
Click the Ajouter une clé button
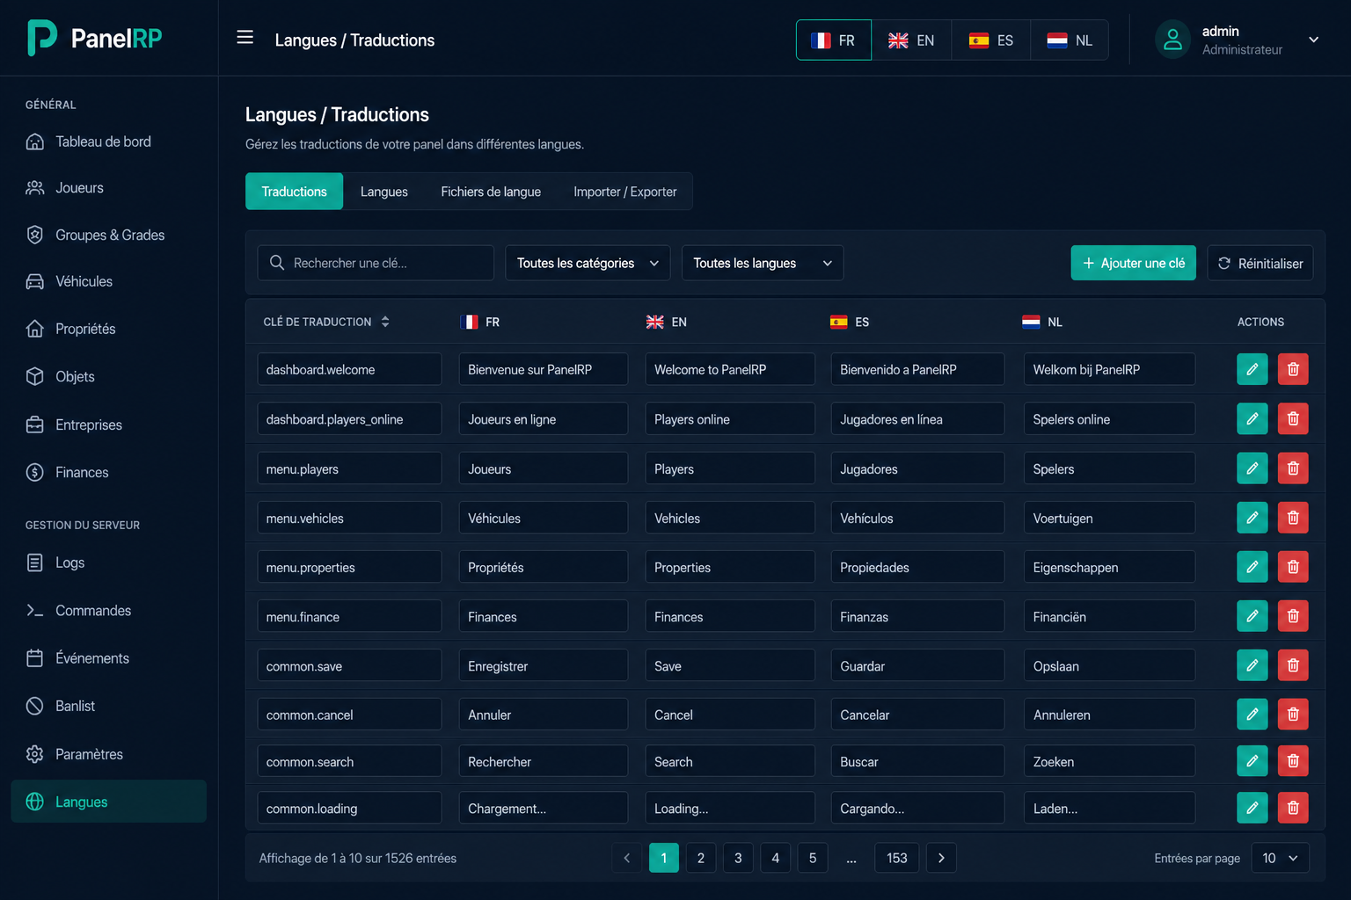coord(1133,263)
